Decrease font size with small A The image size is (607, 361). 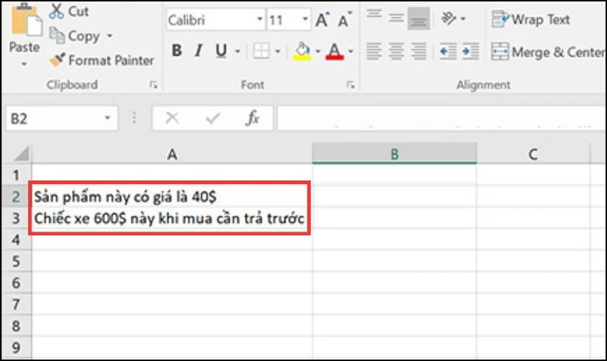point(344,19)
